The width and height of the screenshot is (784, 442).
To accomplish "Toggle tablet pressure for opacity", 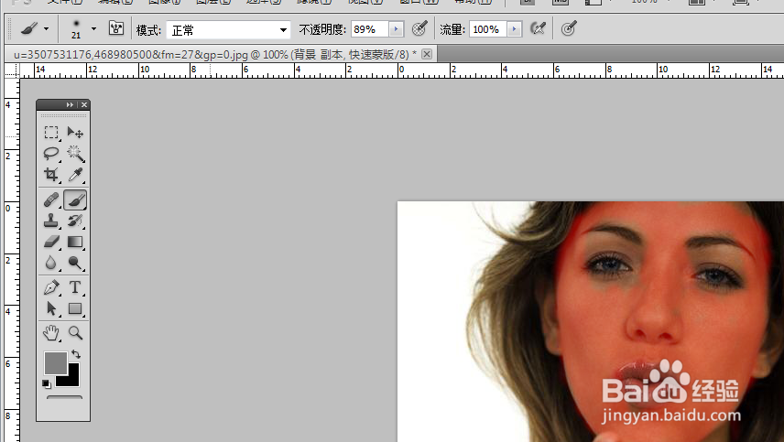I will click(419, 29).
